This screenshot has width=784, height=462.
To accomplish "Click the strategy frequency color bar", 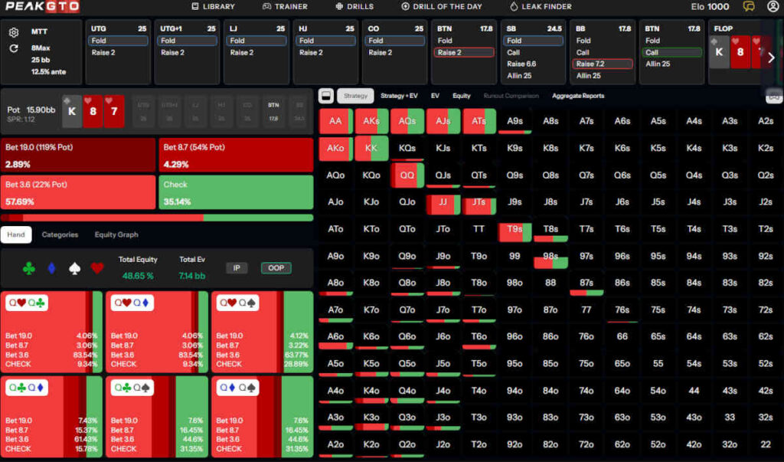I will point(157,218).
